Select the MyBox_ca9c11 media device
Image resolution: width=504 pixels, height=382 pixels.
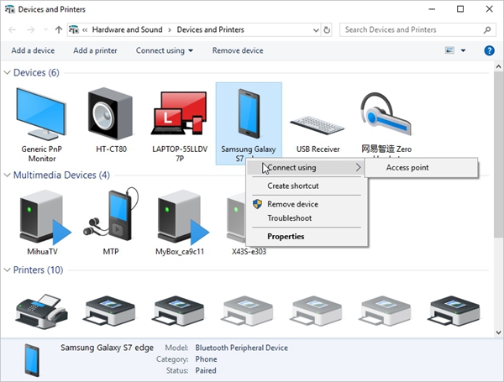[x=181, y=217]
